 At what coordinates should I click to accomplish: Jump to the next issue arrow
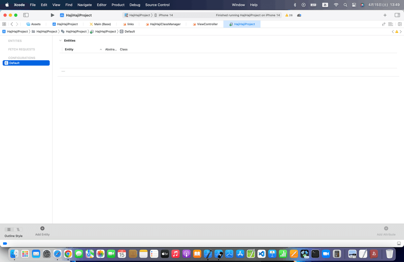click(x=401, y=32)
